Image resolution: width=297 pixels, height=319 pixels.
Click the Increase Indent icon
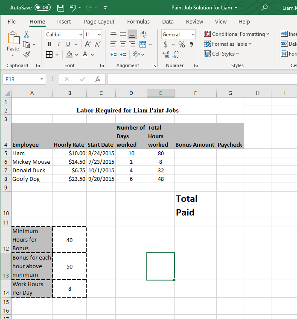(123, 55)
